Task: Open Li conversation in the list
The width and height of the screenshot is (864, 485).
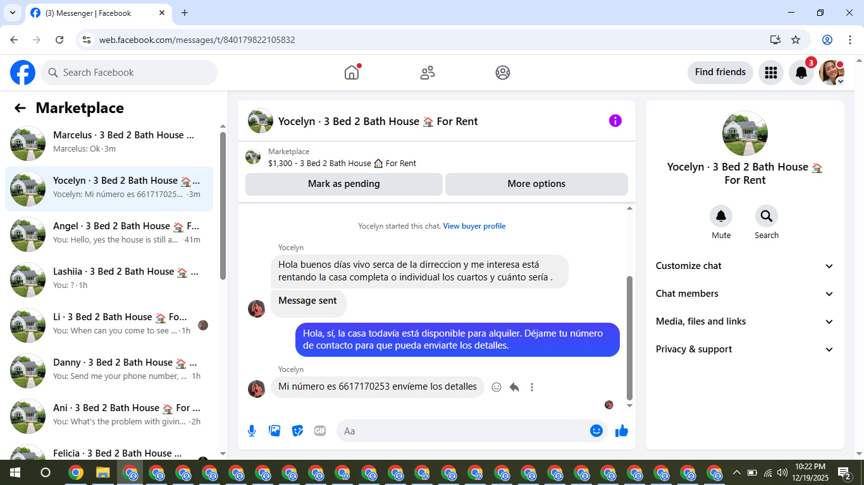Action: click(x=109, y=325)
